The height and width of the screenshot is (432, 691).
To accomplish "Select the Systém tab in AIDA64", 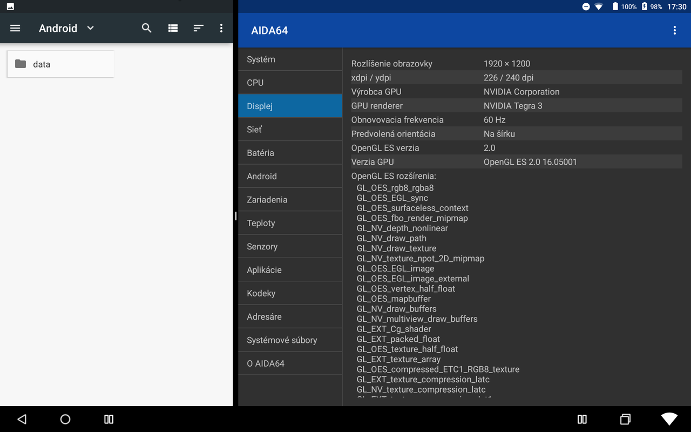I will pyautogui.click(x=290, y=59).
